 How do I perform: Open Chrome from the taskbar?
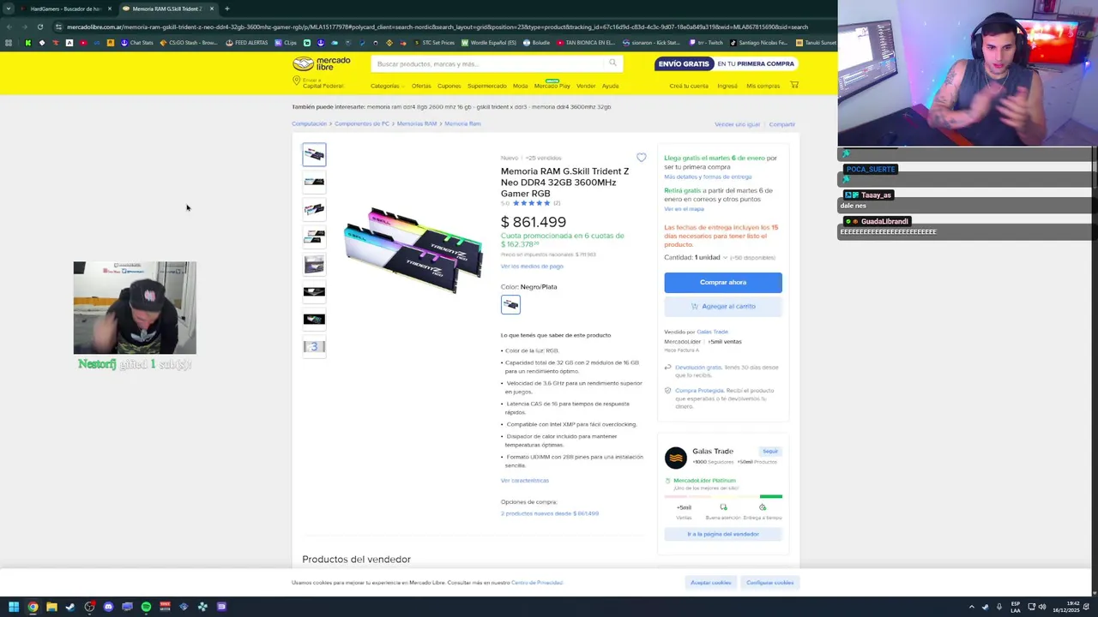33,607
